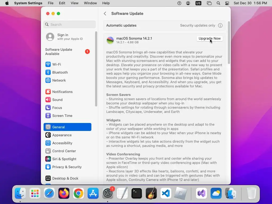
Task: Open Stage Manager windows icon in menu bar
Action: [209, 3]
